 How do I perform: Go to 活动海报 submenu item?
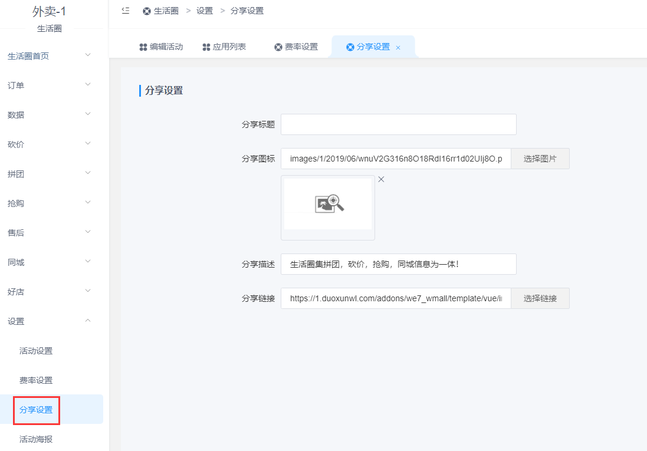36,439
